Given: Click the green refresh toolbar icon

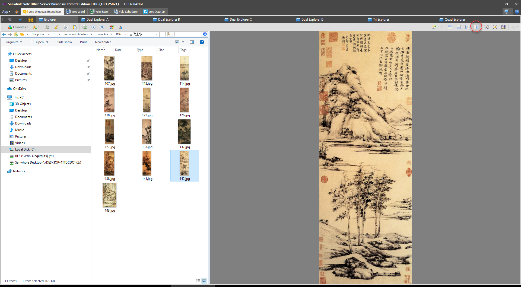Looking at the screenshot, I should tap(85, 27).
